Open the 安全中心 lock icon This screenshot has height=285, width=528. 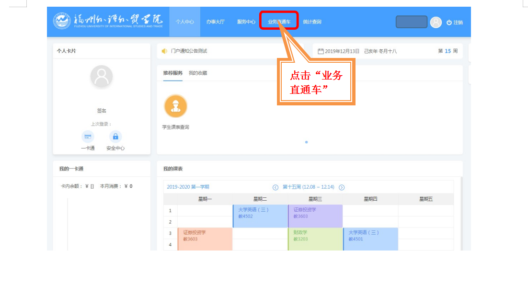point(115,137)
